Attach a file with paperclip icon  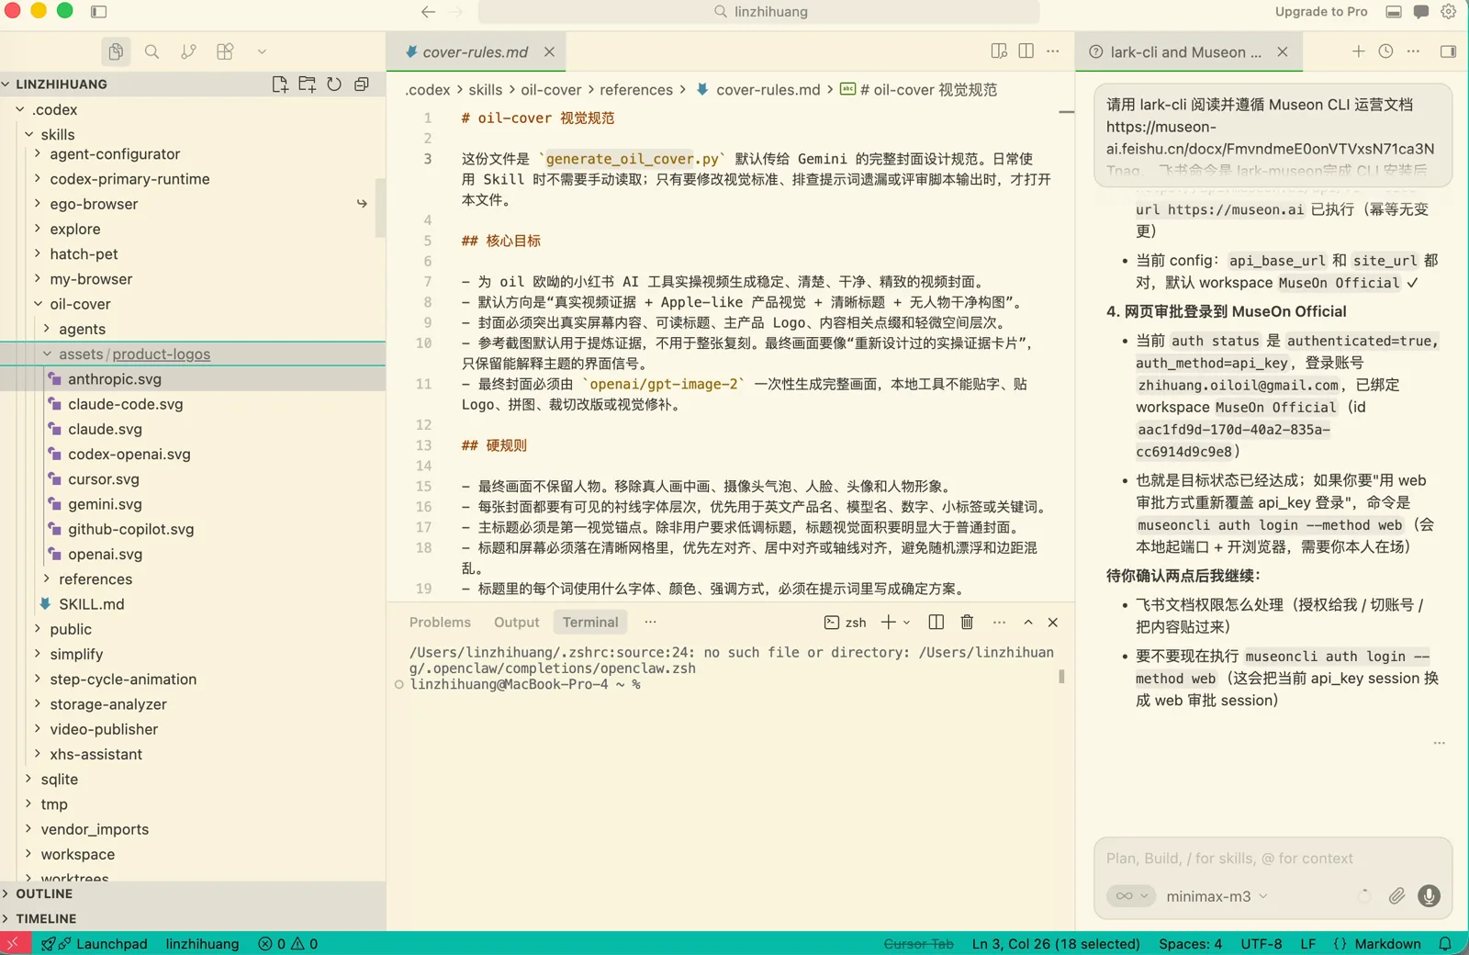[x=1396, y=896]
